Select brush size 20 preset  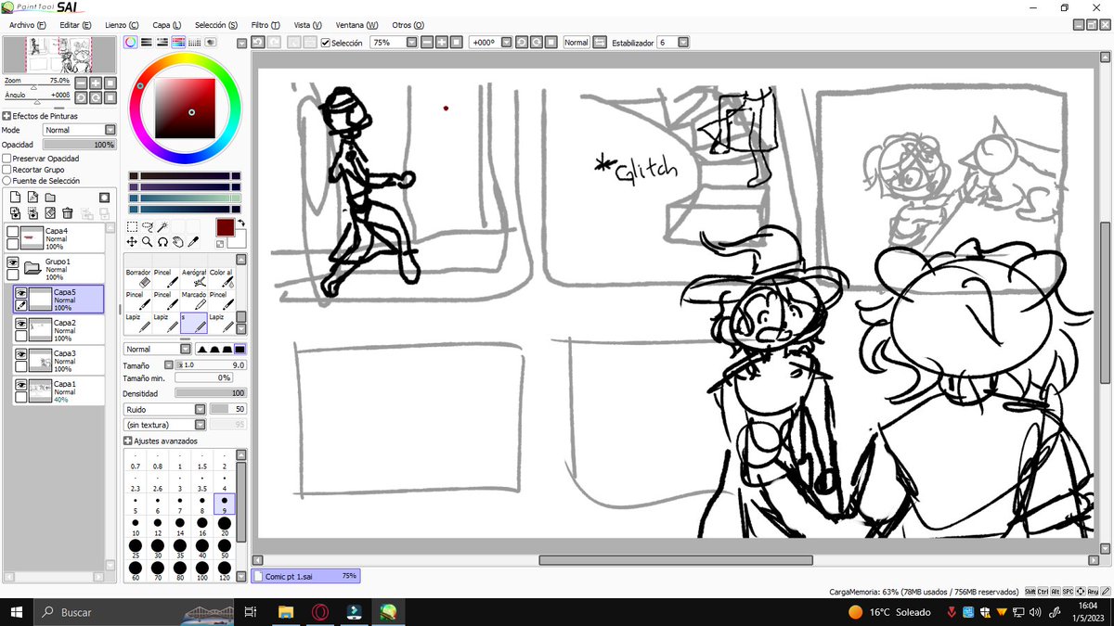(225, 526)
